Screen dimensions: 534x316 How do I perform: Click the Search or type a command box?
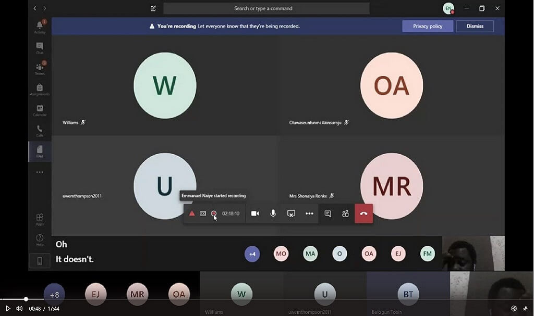tap(266, 8)
